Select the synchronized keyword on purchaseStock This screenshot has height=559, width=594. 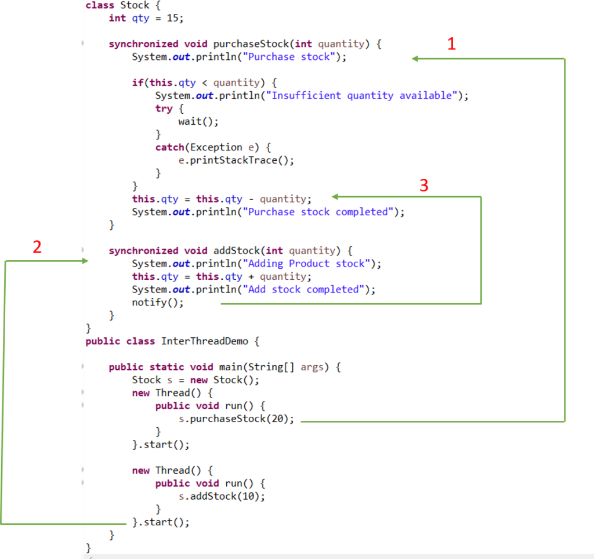tap(143, 44)
